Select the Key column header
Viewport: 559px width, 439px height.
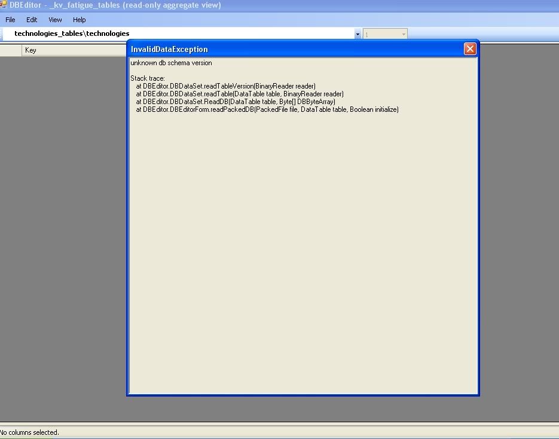pyautogui.click(x=72, y=50)
